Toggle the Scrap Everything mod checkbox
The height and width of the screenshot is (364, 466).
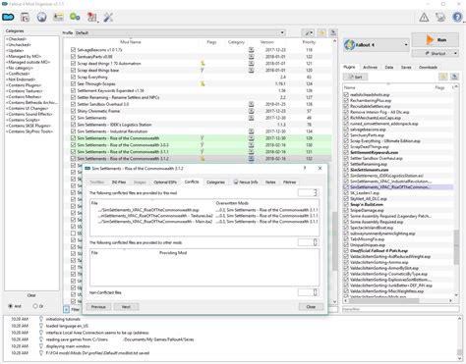pyautogui.click(x=73, y=77)
